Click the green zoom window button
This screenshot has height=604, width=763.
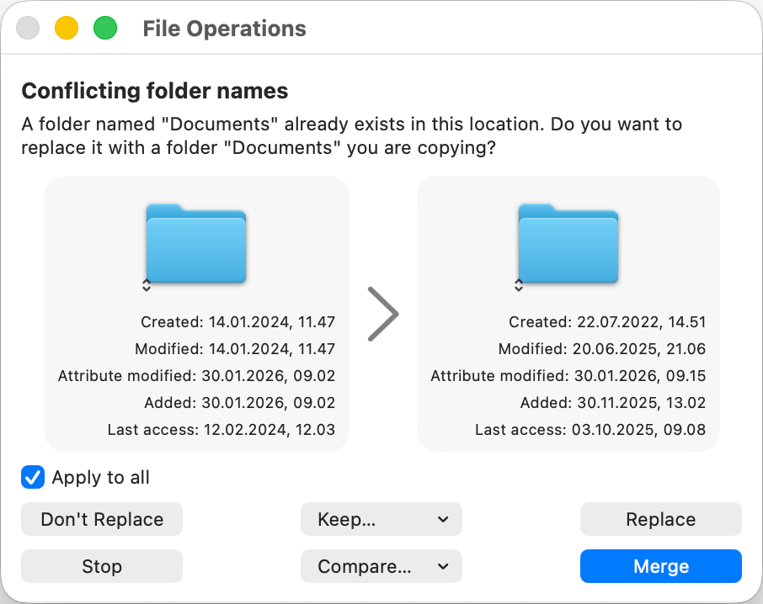click(x=104, y=29)
